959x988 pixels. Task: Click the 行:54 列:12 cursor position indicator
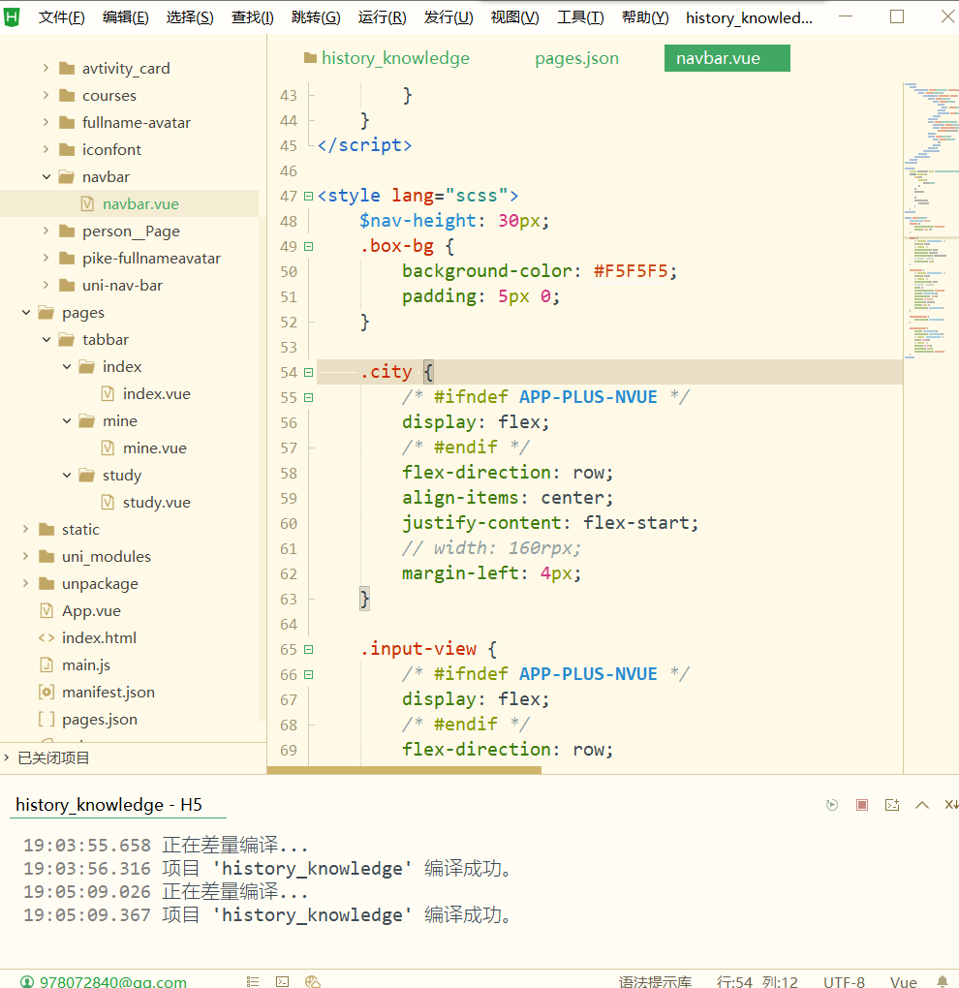pyautogui.click(x=757, y=981)
